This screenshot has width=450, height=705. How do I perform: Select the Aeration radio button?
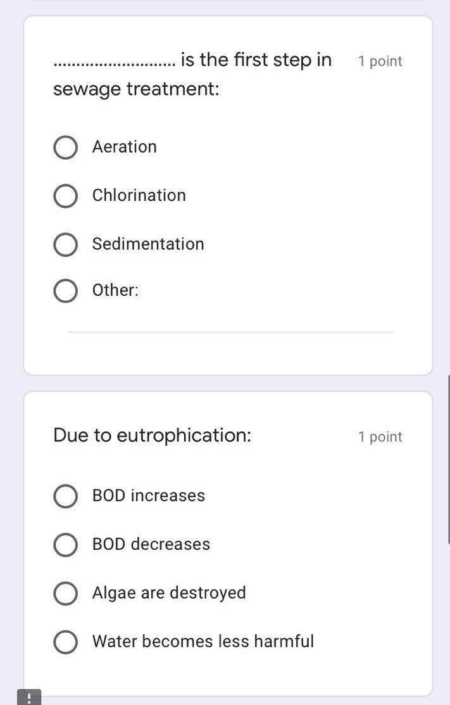pos(65,147)
